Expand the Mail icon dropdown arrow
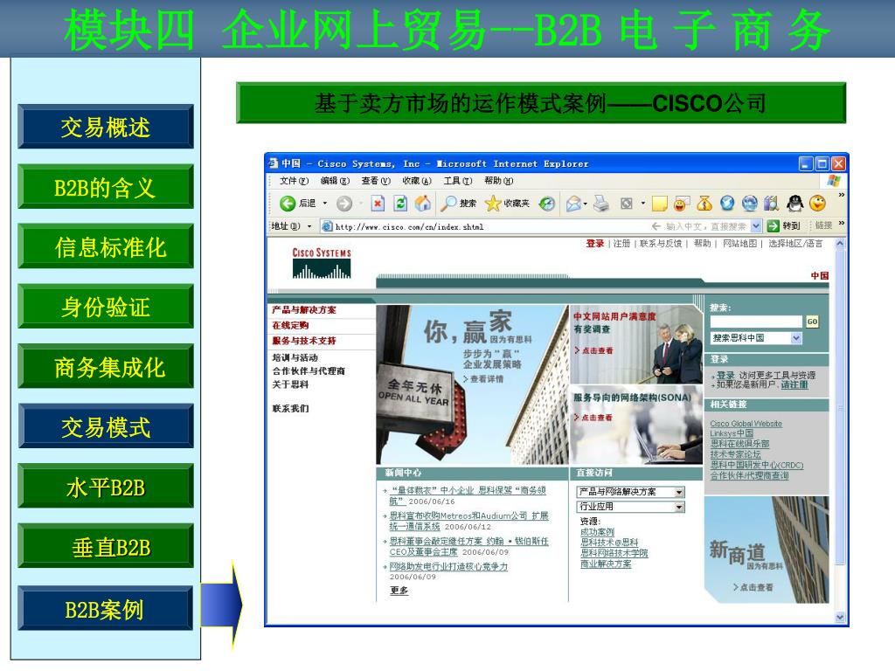Viewport: 895px width, 671px height. click(585, 203)
